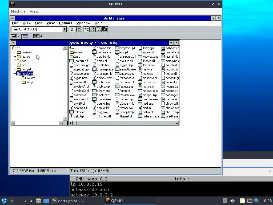Click the file list horizontal scroll thumb
The image size is (273, 205).
pyautogui.click(x=75, y=123)
